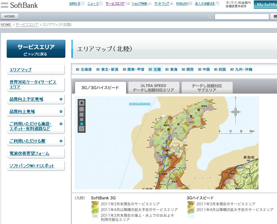This screenshot has height=224, width=277.
Task: Click サービスエリア in the breadcrumb
Action: [x=27, y=25]
